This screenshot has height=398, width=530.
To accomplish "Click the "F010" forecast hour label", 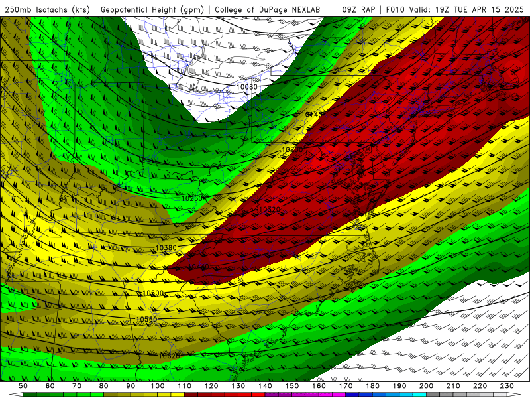I will pyautogui.click(x=395, y=10).
